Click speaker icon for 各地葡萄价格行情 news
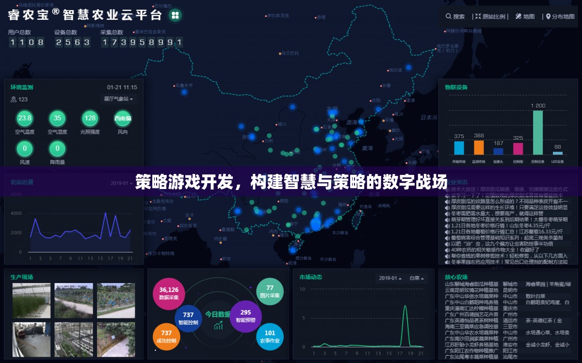 [447, 232]
